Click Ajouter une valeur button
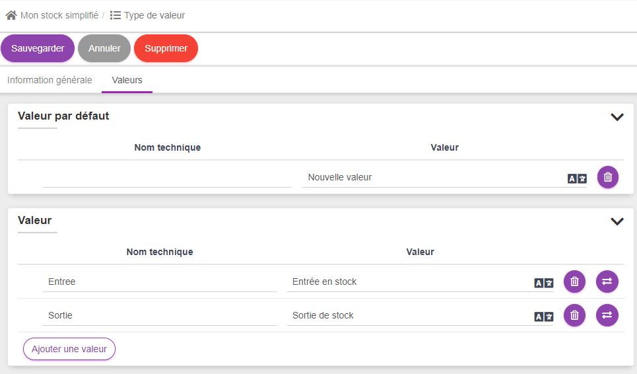 tap(69, 349)
